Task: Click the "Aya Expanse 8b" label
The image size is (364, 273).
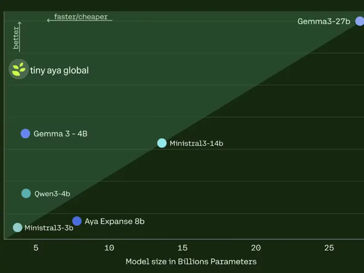Action: point(115,222)
